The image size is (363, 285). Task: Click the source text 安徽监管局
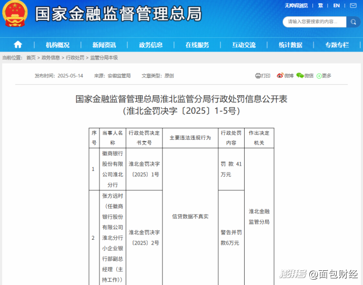[119, 76]
